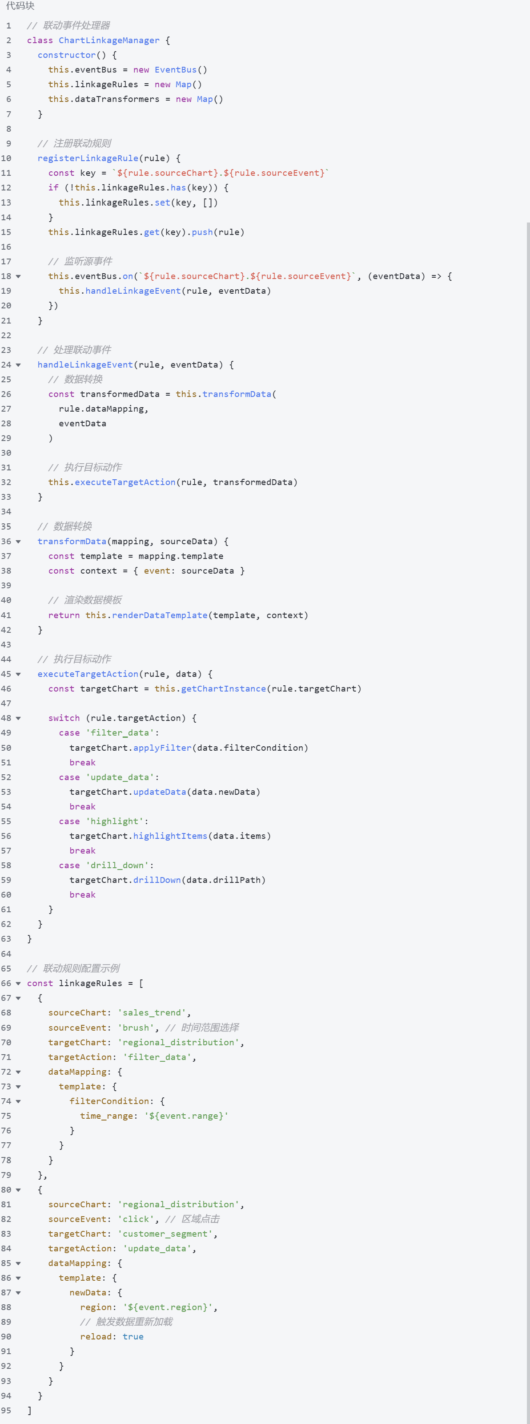Collapse the template block at line 86
The height and width of the screenshot is (1424, 530).
coord(18,1278)
